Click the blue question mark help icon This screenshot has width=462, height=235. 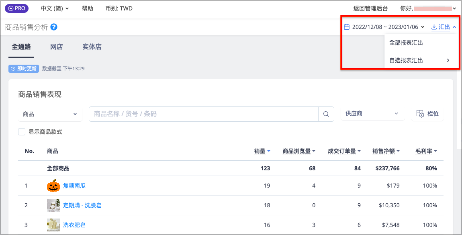pos(53,27)
